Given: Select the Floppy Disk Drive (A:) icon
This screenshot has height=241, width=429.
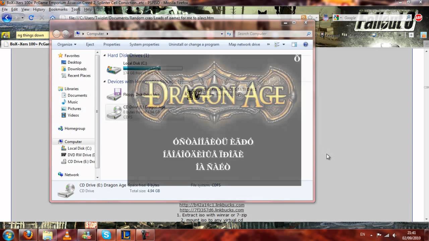Looking at the screenshot, I should (x=114, y=95).
